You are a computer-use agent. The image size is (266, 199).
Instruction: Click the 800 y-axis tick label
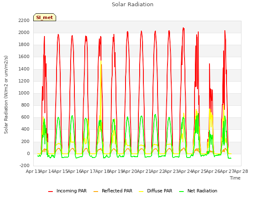tap(25, 105)
